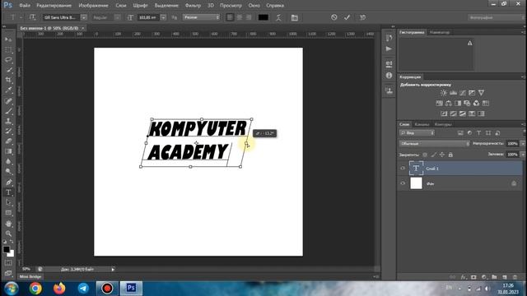Select the Pen tool
527x296 pixels.
tap(8, 183)
